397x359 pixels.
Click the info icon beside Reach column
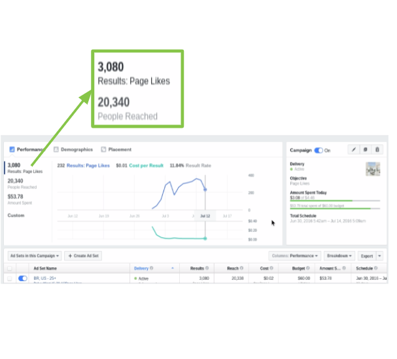tap(241, 268)
